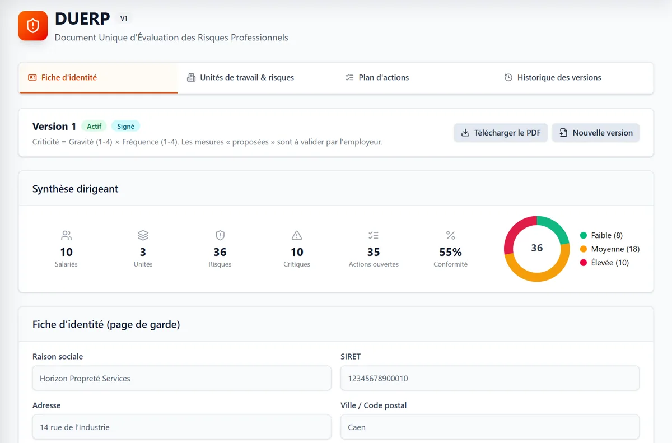The width and height of the screenshot is (672, 443).
Task: Click the V1 version badge
Action: [124, 18]
